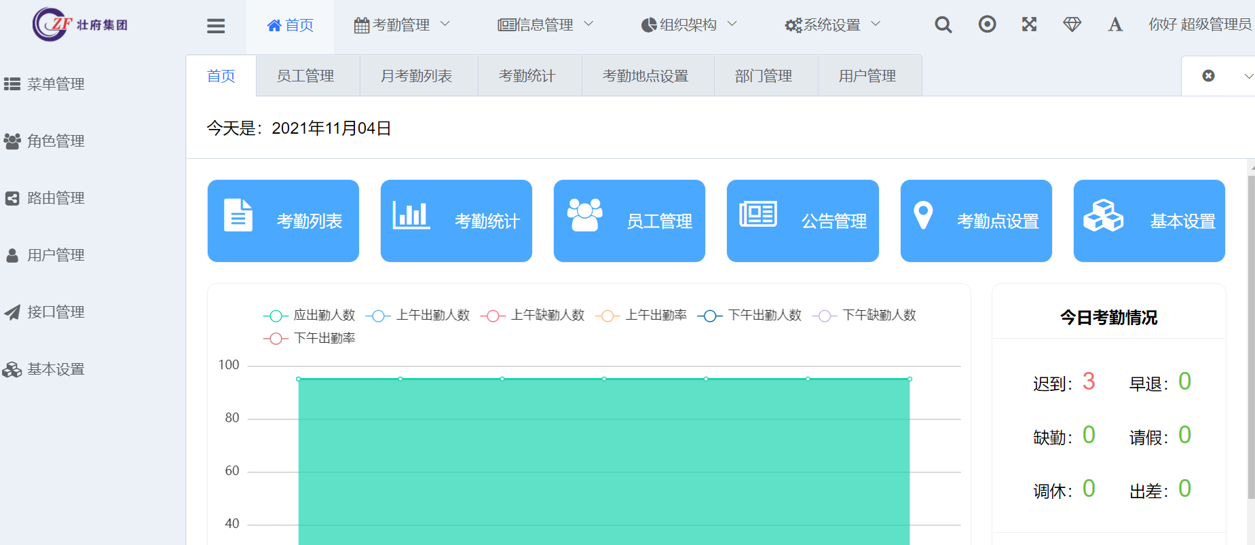Click the 考勤列表 blue card button
This screenshot has height=545, width=1255.
tap(283, 221)
